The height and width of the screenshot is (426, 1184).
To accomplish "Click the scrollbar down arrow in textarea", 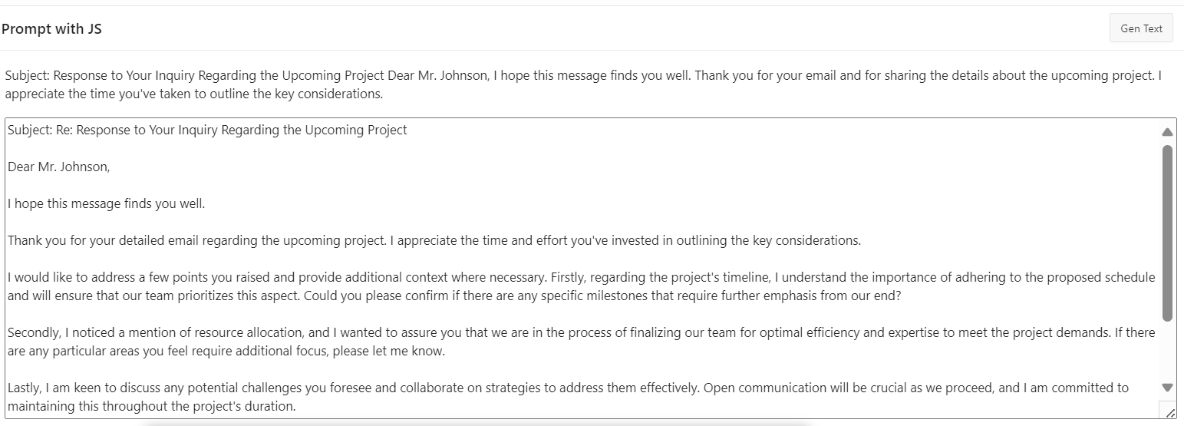I will click(1167, 388).
